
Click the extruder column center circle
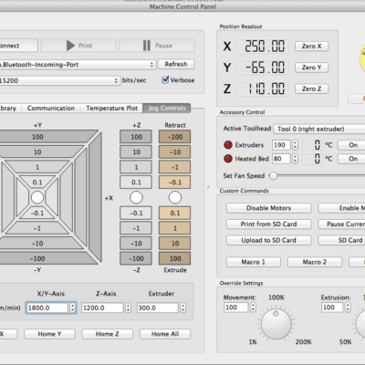click(175, 197)
